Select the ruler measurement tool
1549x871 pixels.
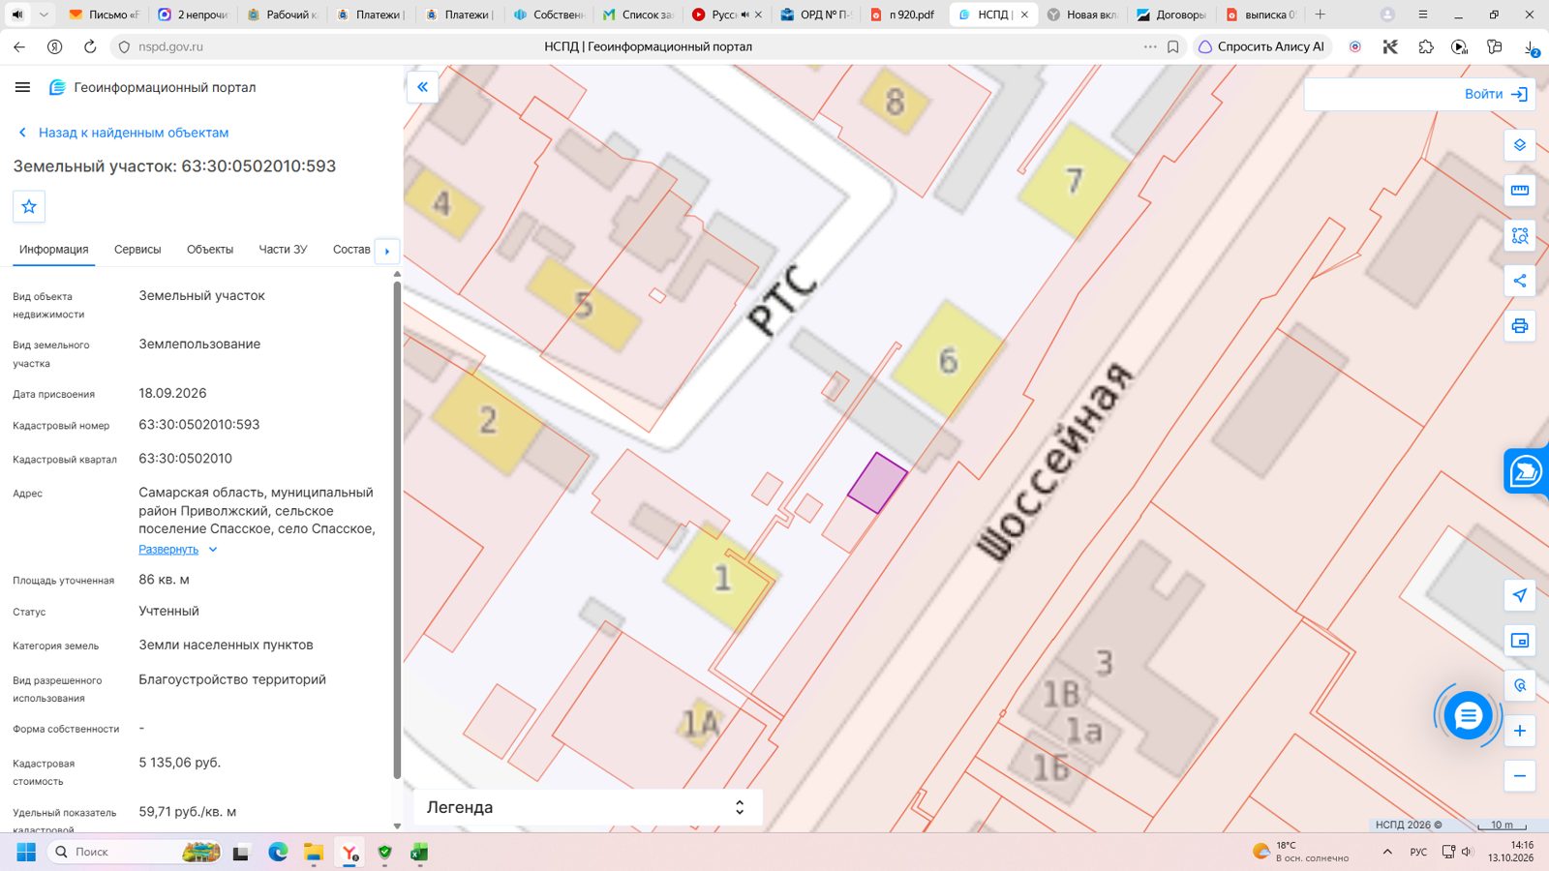[1519, 191]
